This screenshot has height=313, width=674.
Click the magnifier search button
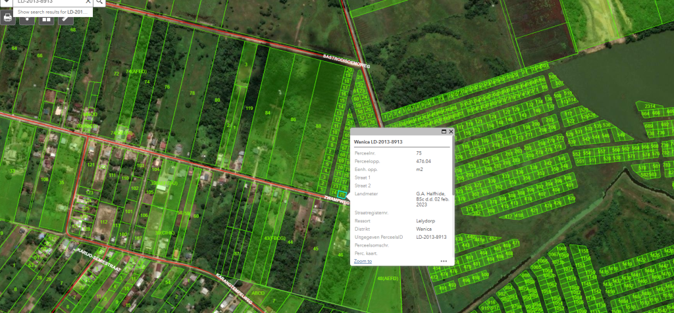tap(98, 2)
